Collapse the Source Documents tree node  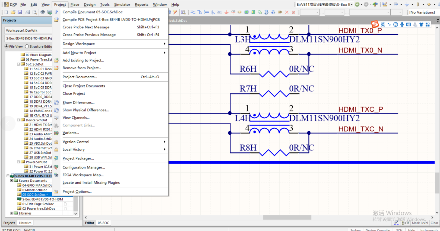pyautogui.click(x=11, y=180)
